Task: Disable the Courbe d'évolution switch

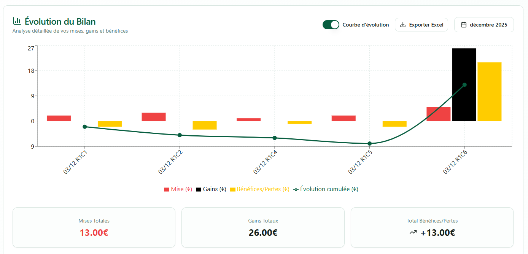Action: [x=331, y=25]
